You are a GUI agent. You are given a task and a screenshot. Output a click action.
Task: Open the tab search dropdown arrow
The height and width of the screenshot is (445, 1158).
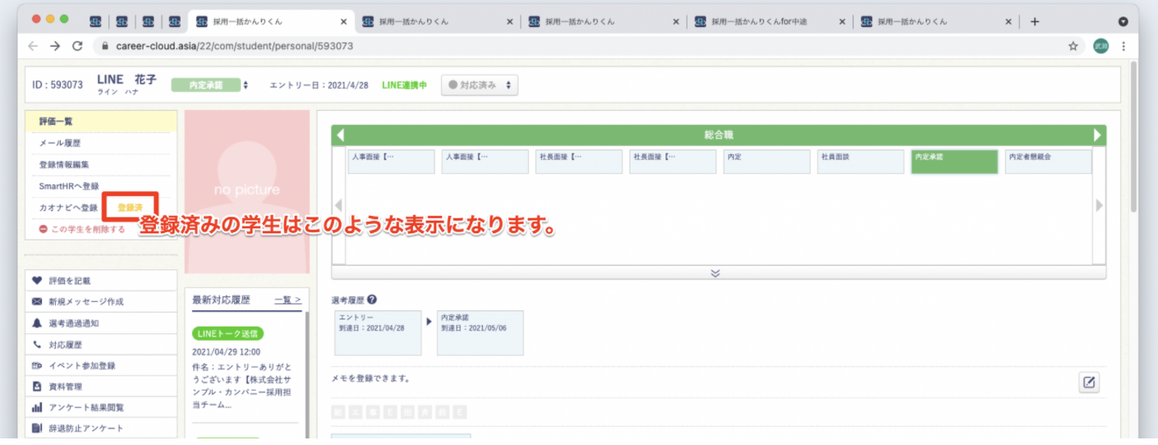coord(1124,22)
